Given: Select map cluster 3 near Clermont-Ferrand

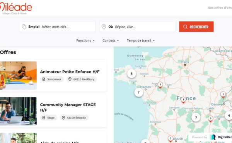Looking at the screenshot, I should (x=196, y=117).
